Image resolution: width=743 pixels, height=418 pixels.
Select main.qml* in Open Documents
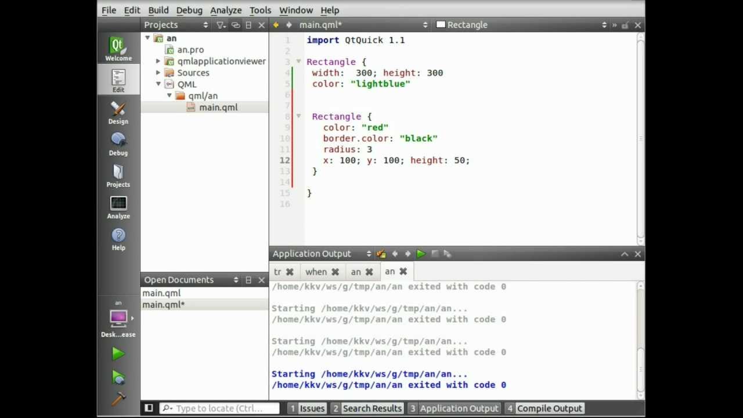coord(204,305)
